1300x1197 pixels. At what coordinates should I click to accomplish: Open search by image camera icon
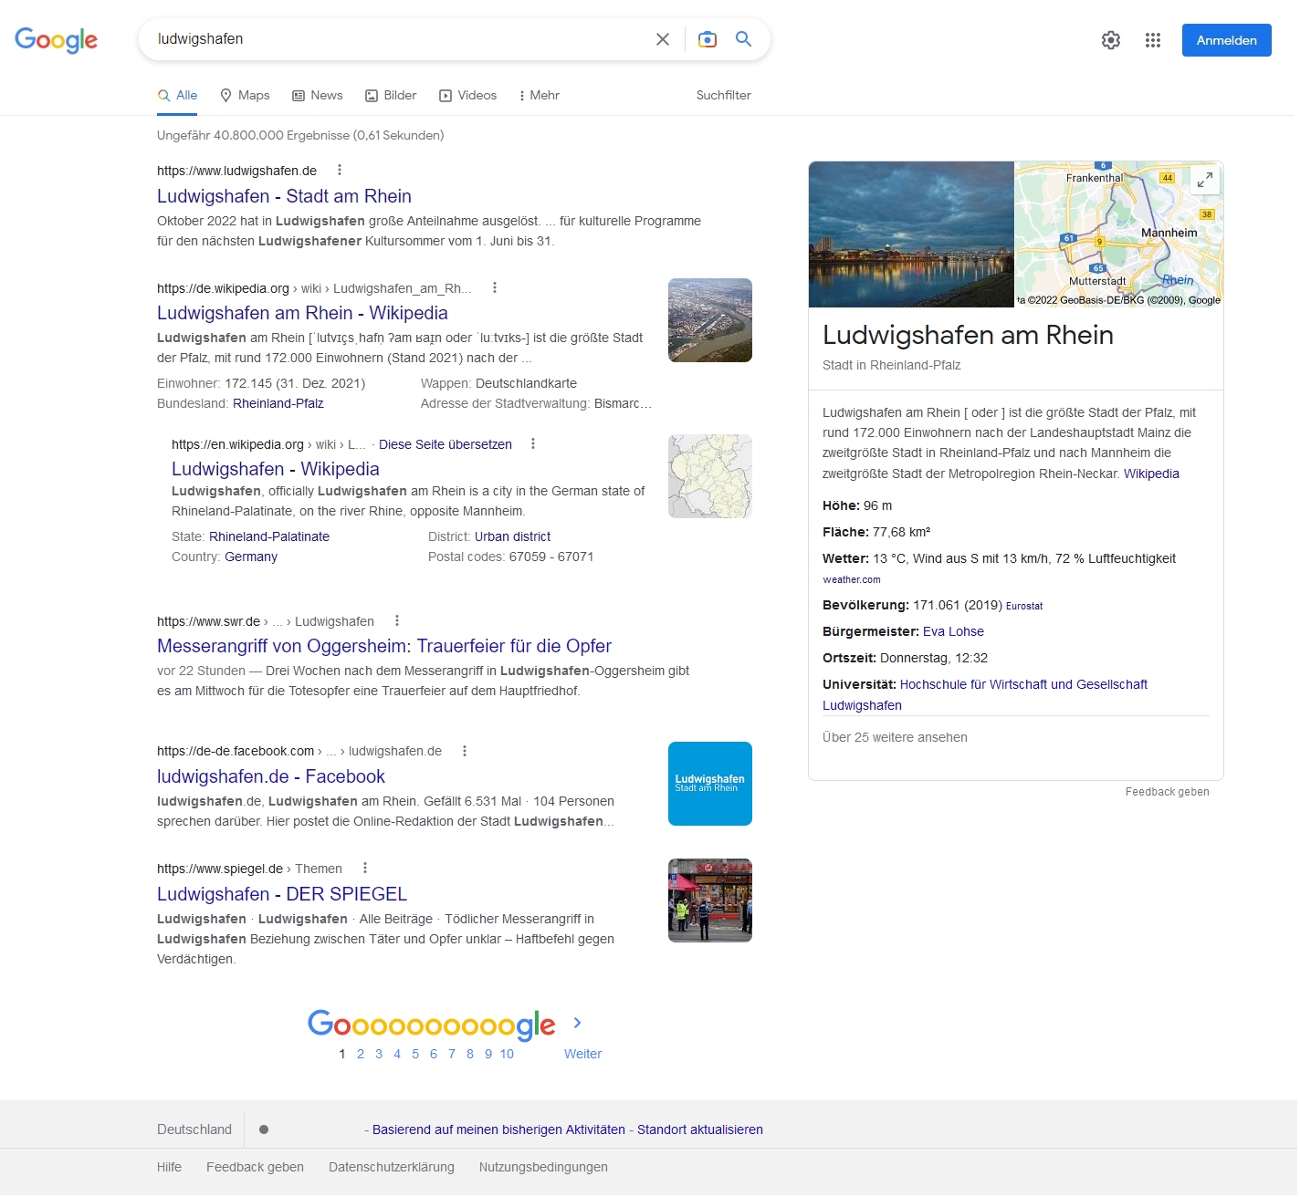707,39
